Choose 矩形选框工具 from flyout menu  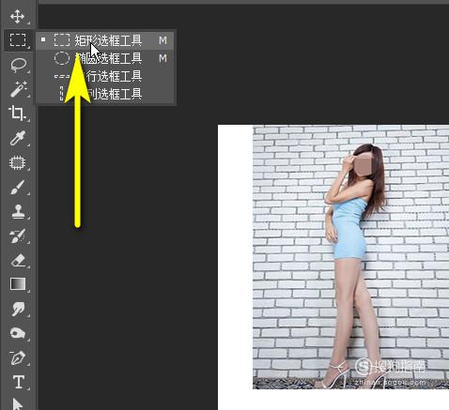point(105,40)
